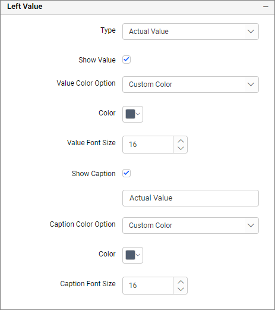Collapse the Left Value section
This screenshot has width=275, height=310.
[265, 7]
